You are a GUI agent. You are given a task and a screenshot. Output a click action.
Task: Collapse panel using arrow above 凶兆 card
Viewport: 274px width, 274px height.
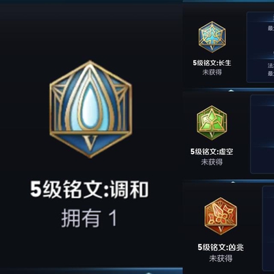[233, 182]
